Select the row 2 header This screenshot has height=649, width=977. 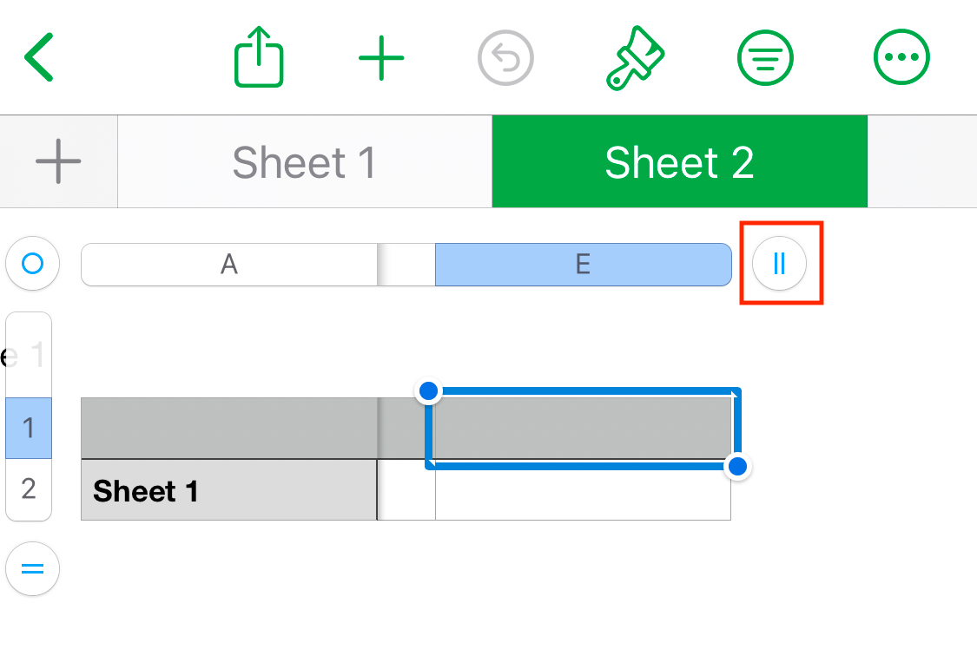(x=29, y=489)
